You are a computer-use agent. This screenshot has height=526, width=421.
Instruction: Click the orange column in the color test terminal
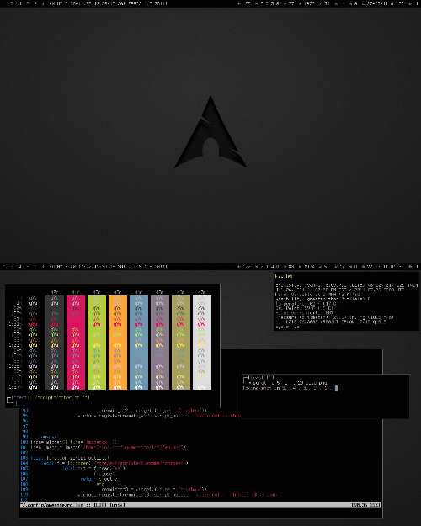[x=118, y=343]
